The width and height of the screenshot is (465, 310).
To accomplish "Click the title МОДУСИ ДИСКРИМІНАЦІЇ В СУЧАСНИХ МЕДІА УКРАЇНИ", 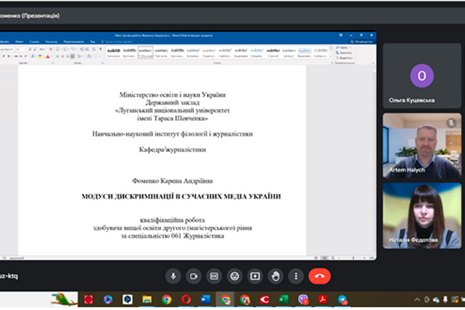I will 181,196.
